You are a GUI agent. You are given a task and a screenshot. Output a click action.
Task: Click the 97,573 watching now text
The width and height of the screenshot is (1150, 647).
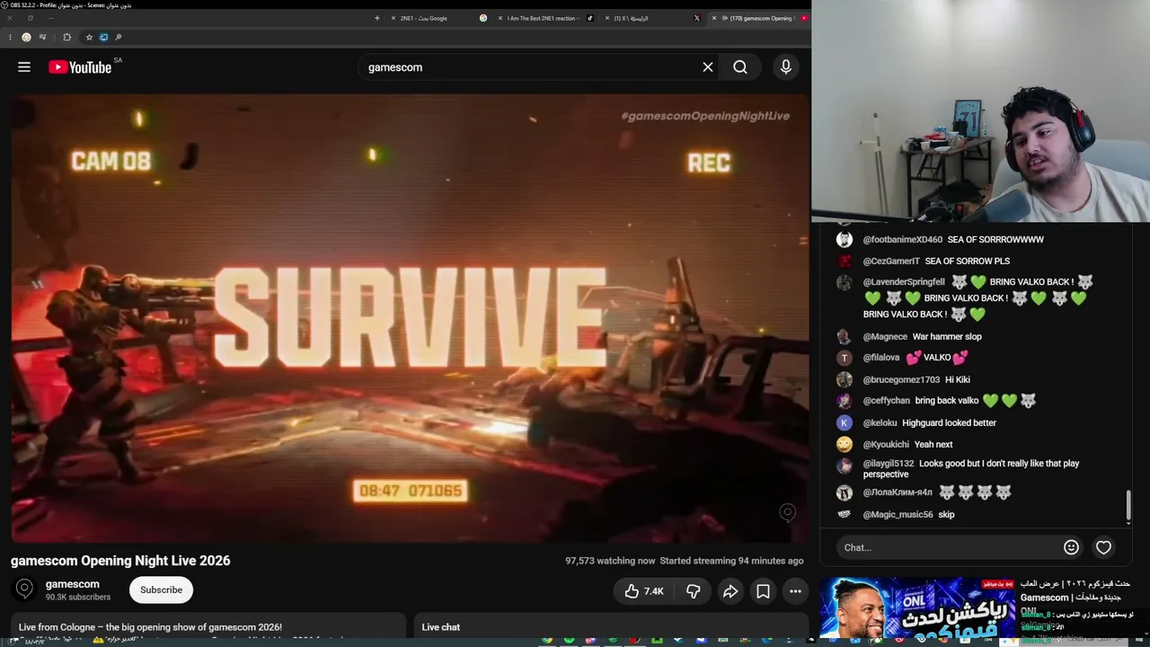click(610, 561)
